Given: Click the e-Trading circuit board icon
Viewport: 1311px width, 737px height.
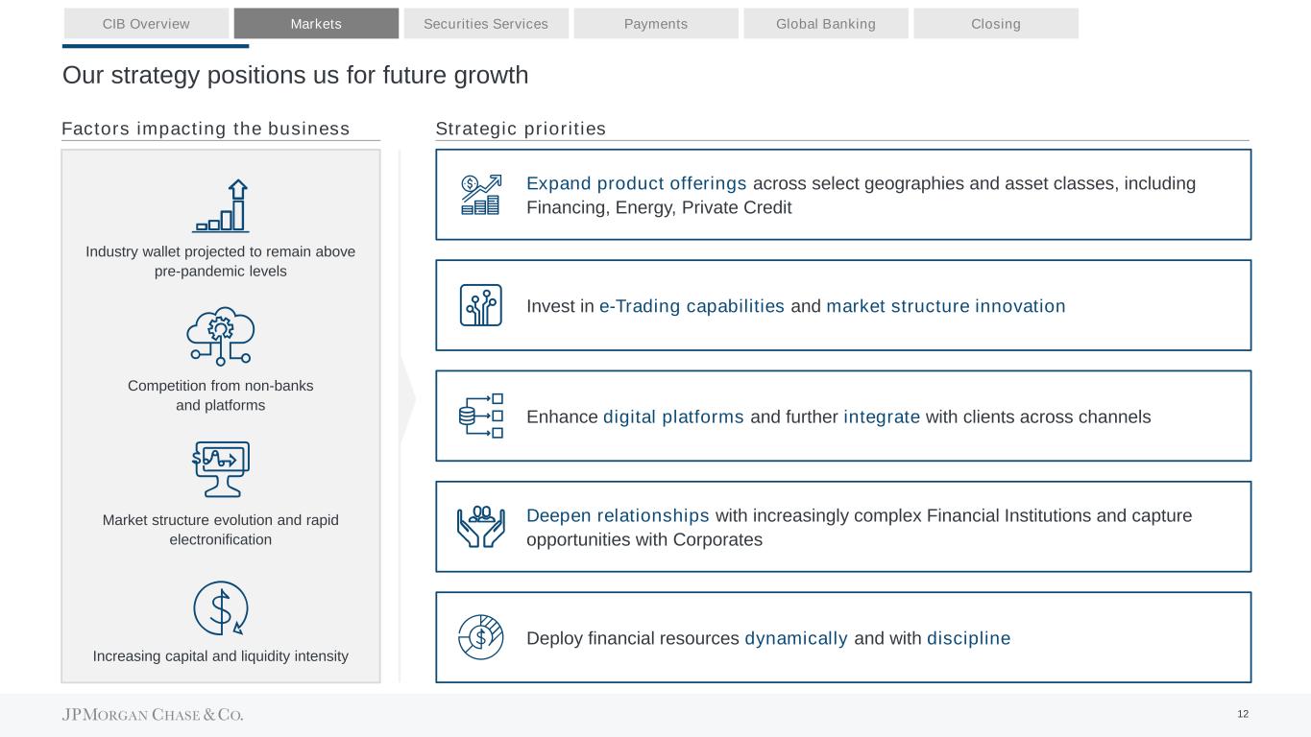Looking at the screenshot, I should (480, 305).
